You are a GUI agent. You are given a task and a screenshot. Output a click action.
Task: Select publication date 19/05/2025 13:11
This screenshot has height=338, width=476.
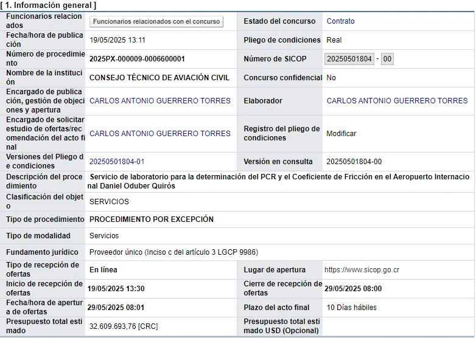click(117, 40)
